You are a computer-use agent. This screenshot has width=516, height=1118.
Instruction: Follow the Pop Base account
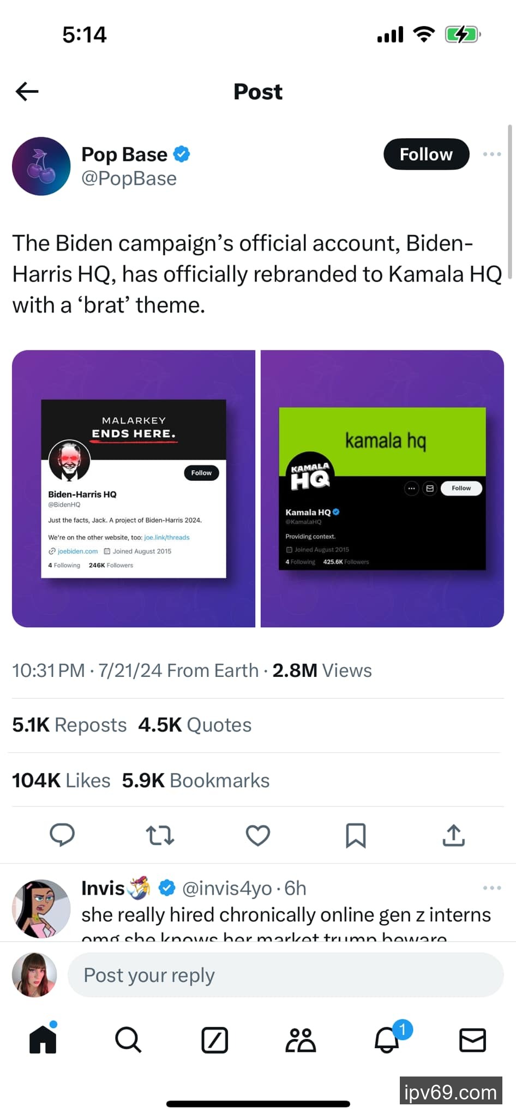pos(426,154)
